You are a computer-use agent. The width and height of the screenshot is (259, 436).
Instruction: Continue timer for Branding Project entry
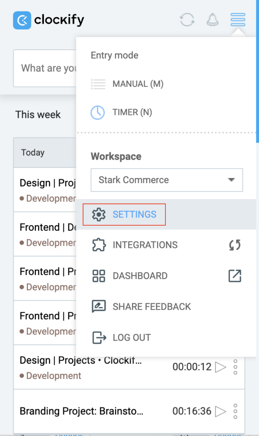220,411
